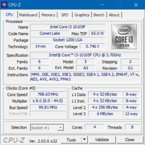Click the Close button at bottom
This screenshot has width=145, height=145.
coord(130,140)
